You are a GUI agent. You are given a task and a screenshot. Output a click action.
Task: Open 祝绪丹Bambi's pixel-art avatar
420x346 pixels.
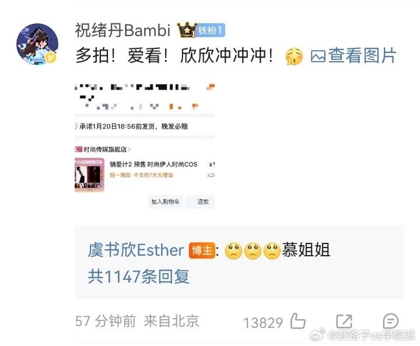(x=37, y=44)
